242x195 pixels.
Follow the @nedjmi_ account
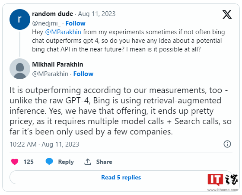point(75,23)
